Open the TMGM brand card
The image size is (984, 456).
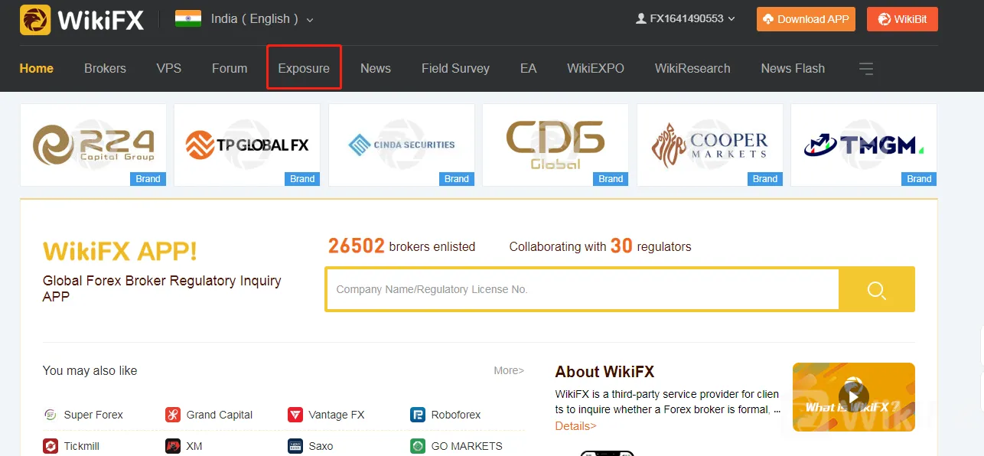point(864,145)
